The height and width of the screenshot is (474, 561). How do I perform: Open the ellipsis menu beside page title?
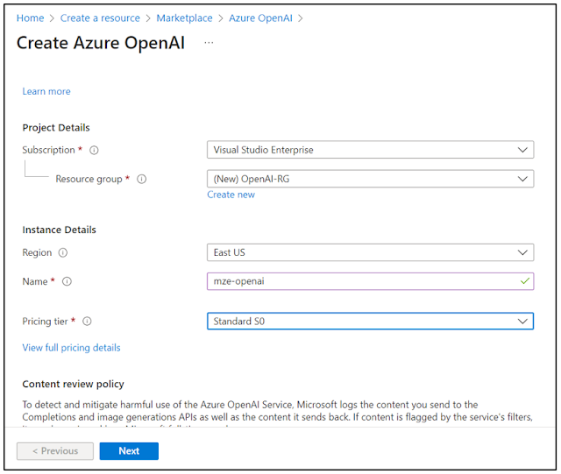(x=209, y=43)
